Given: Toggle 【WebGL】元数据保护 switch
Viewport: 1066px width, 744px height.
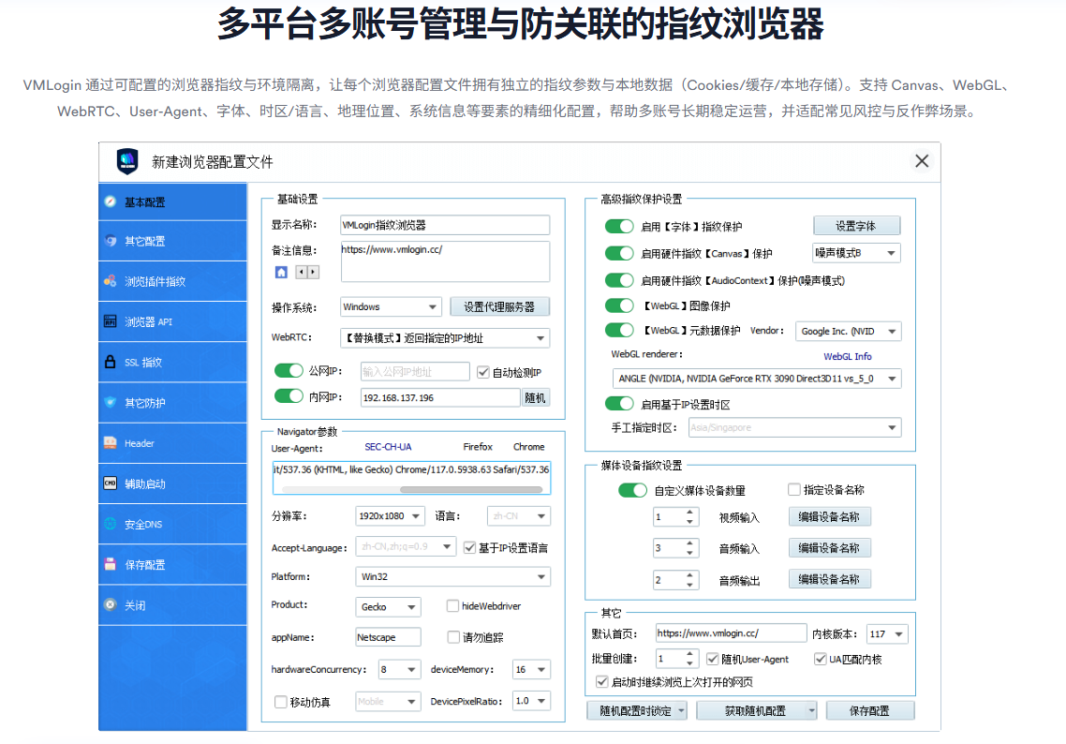Looking at the screenshot, I should click(618, 330).
